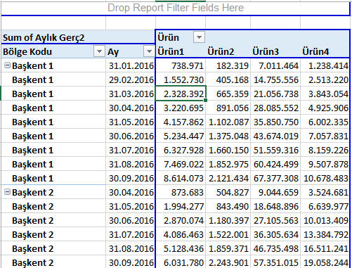The image size is (352, 268).
Task: Select cell with value 1.552.730
Action: coord(181,79)
